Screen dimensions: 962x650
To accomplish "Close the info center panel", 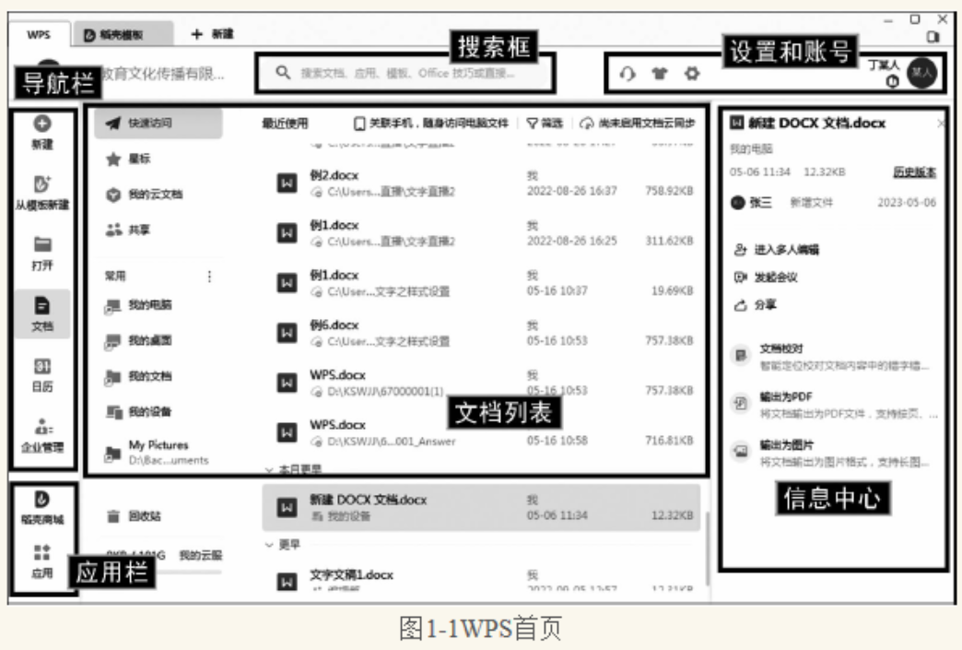I will 941,124.
